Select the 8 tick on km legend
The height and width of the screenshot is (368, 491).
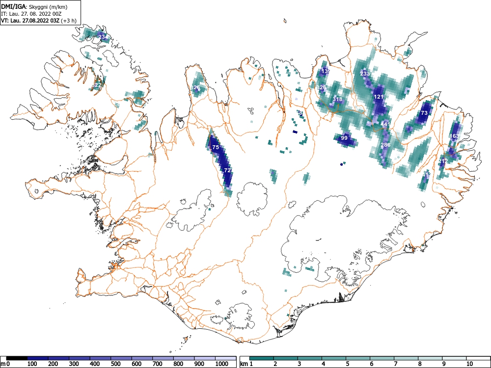click(x=420, y=364)
